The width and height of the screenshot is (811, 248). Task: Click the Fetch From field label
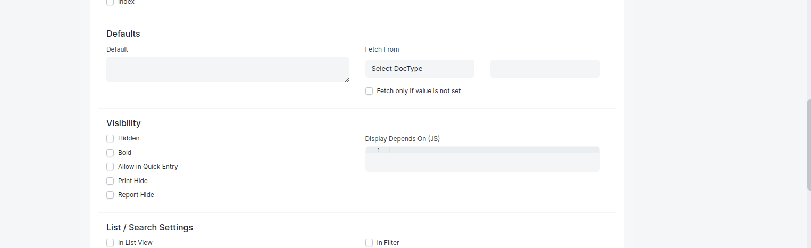click(382, 49)
